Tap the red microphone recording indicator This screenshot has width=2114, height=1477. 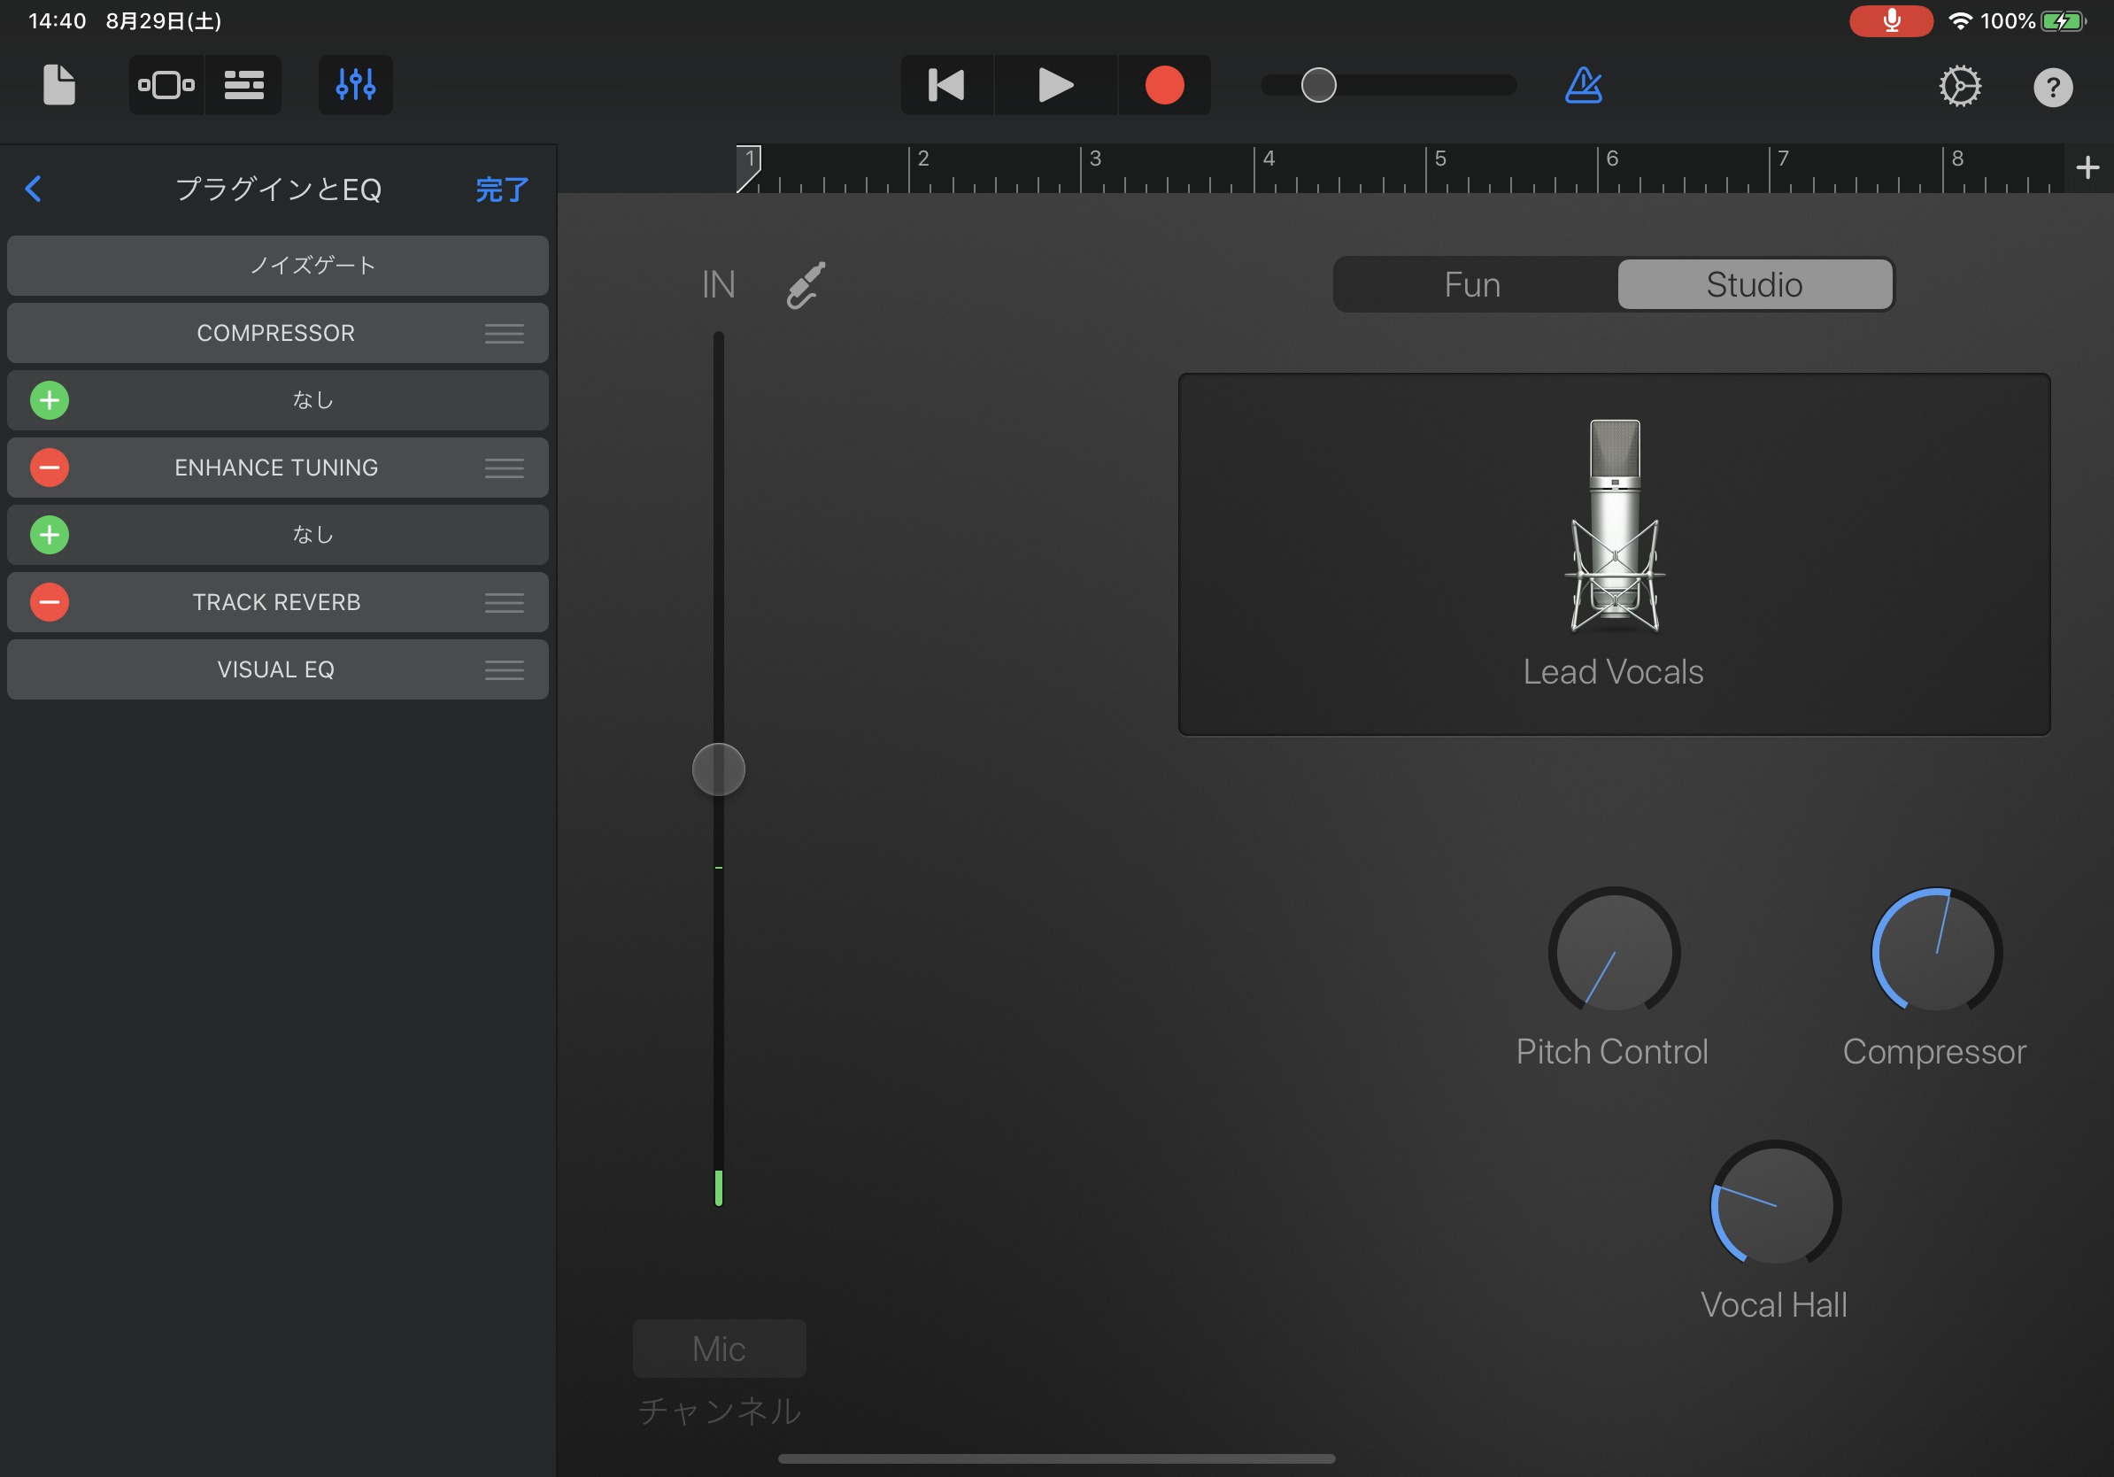pyautogui.click(x=1890, y=20)
